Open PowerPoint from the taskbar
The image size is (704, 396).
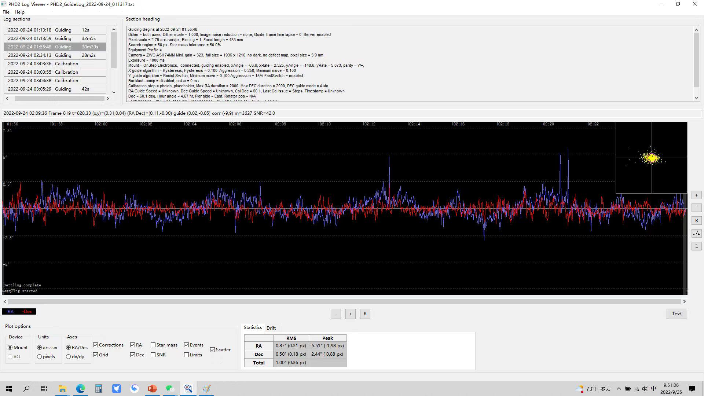click(153, 389)
